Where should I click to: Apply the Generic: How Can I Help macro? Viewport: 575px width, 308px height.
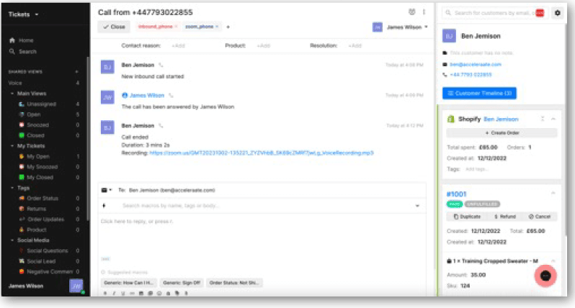128,283
